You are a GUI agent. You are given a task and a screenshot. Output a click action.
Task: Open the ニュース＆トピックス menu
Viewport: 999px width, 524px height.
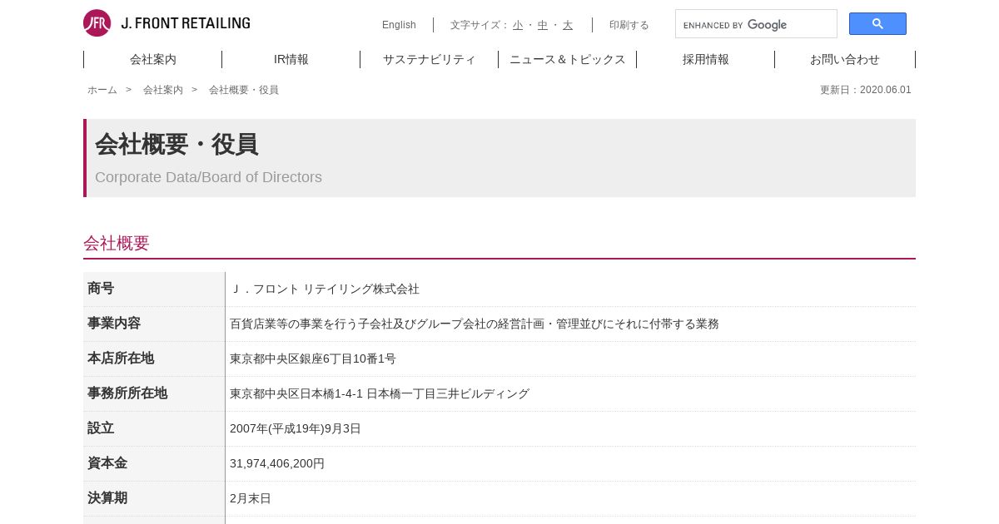568,59
